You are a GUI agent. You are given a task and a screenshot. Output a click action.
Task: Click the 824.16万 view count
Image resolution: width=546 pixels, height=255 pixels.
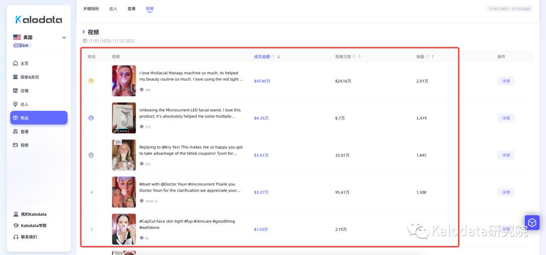(x=343, y=81)
